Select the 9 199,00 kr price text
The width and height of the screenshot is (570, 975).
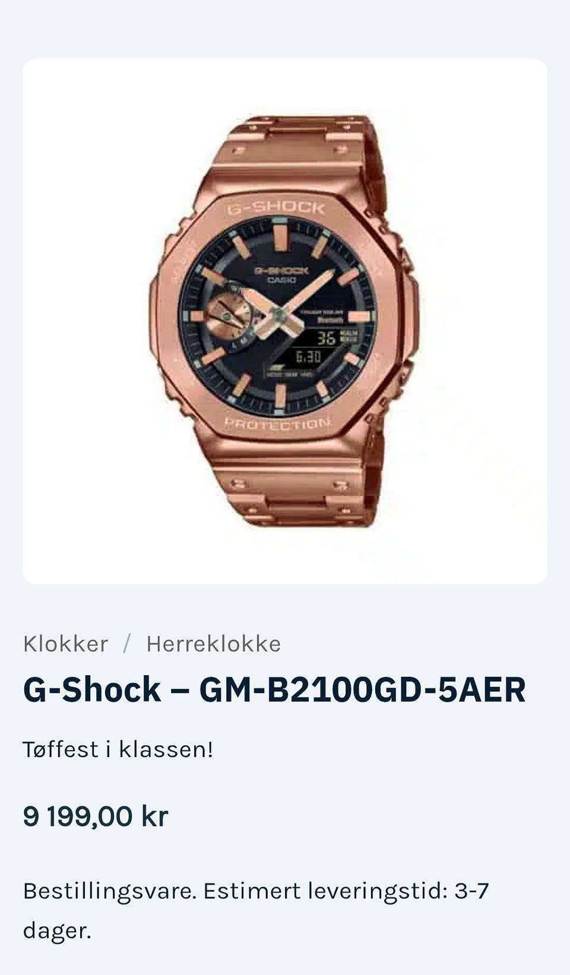tap(96, 816)
